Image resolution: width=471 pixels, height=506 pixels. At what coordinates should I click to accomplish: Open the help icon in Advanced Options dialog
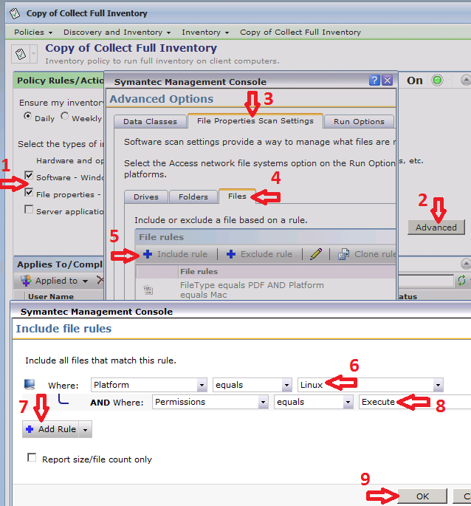(374, 80)
